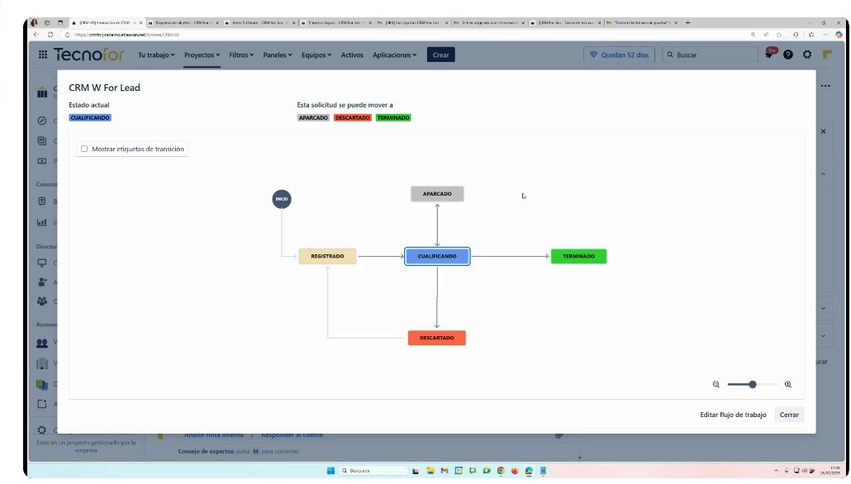851x484 pixels.
Task: Open the Edge taskbar icon
Action: [529, 471]
